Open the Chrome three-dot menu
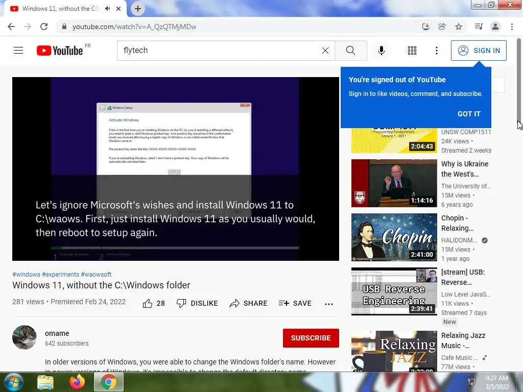523x392 pixels. [x=512, y=27]
